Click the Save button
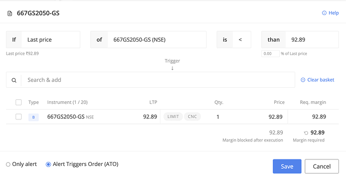Image resolution: width=346 pixels, height=183 pixels. pyautogui.click(x=287, y=166)
